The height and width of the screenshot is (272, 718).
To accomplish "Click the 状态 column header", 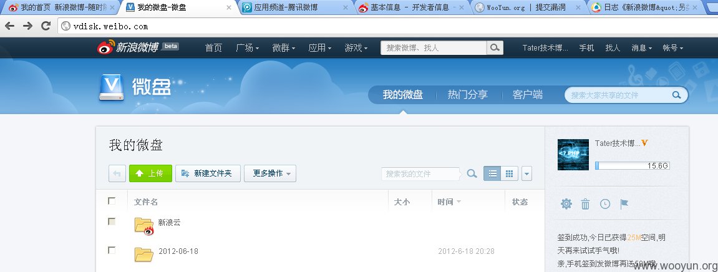I will (520, 202).
